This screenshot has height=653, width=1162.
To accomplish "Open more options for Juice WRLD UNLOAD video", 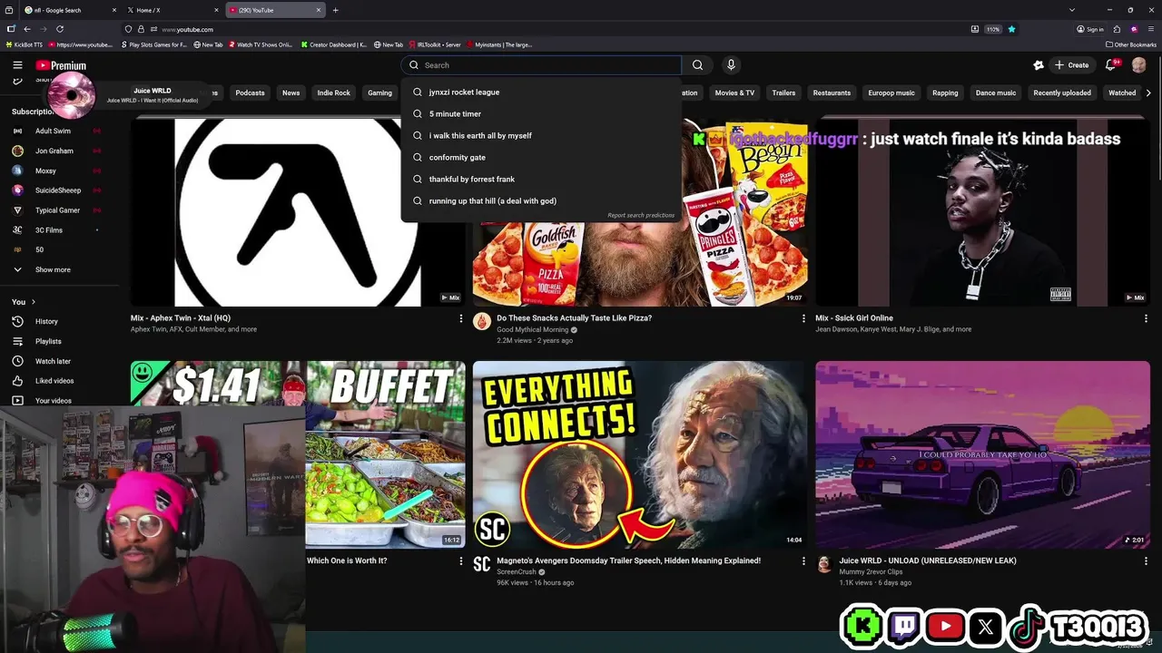I will click(x=1146, y=561).
